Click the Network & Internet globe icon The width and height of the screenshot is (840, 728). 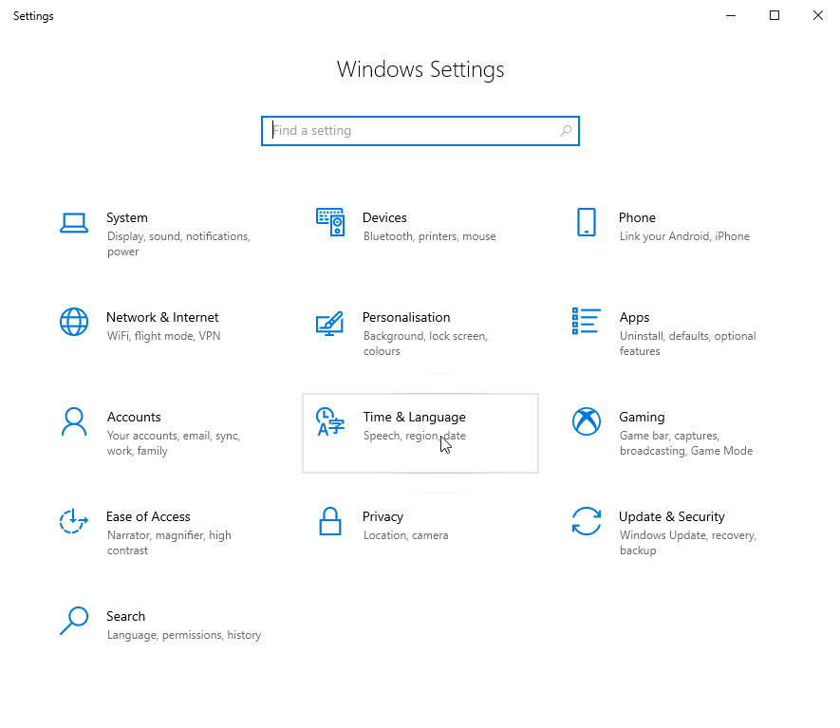point(74,323)
